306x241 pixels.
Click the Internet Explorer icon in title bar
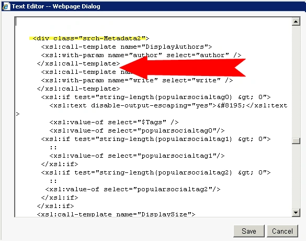[x=6, y=6]
